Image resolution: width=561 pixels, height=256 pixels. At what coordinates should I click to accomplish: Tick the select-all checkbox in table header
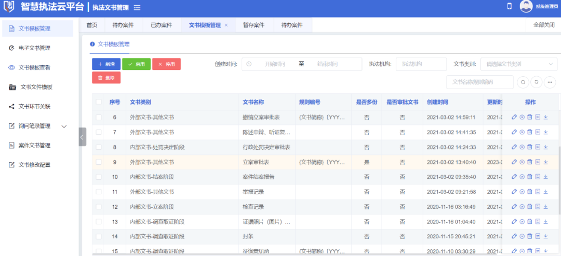(x=99, y=102)
